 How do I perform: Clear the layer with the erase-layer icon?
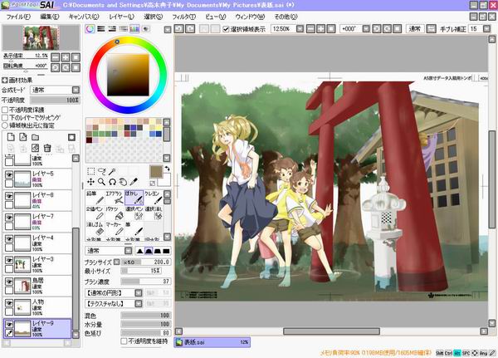pos(35,148)
